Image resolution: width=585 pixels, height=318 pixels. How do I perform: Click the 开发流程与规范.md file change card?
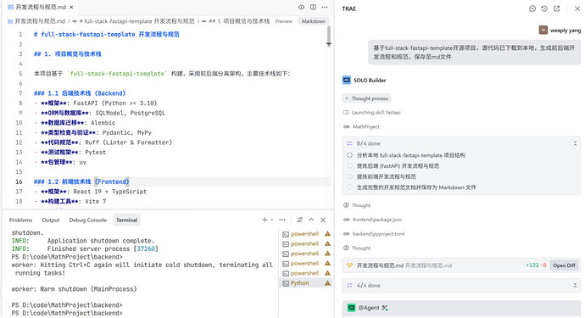(461, 265)
